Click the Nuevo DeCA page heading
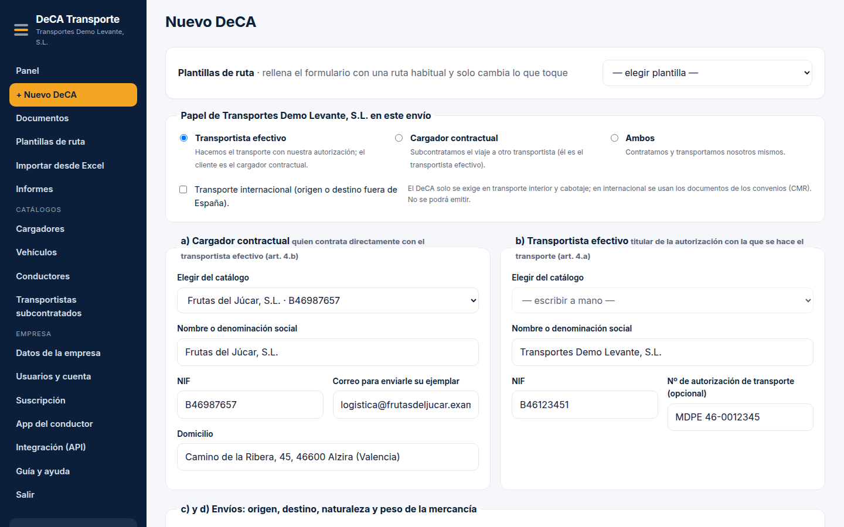 pyautogui.click(x=210, y=22)
